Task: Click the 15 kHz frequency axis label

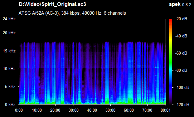Action: point(9,51)
